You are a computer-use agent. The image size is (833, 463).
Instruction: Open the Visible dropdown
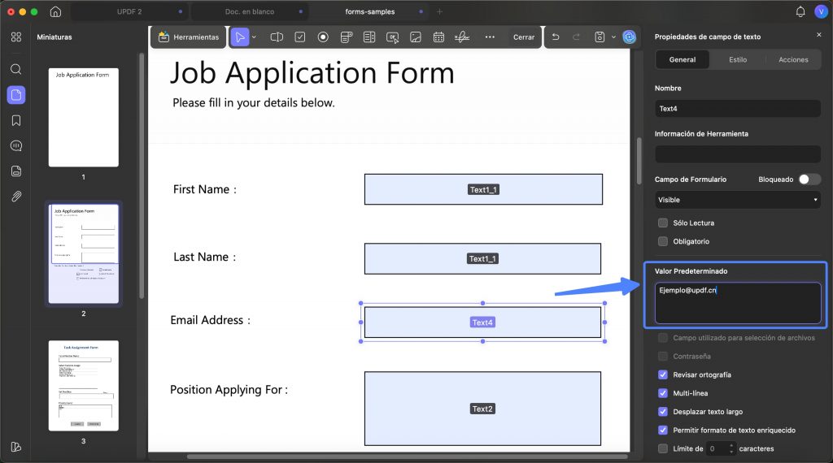(x=737, y=200)
